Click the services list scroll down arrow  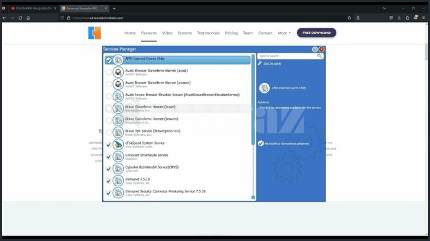(253, 197)
